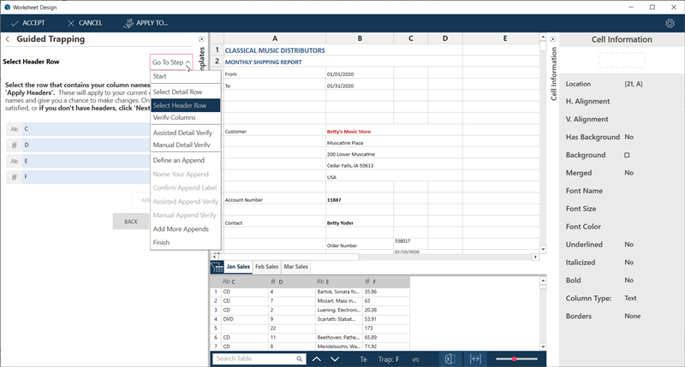Click the Search Table input field
685x367 pixels.
click(x=255, y=359)
